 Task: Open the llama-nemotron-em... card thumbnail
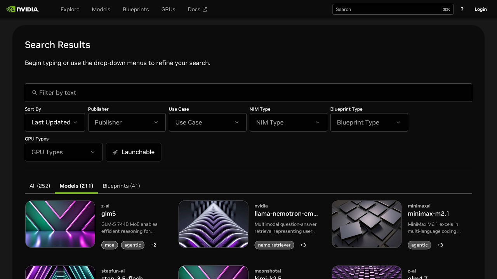tap(213, 224)
